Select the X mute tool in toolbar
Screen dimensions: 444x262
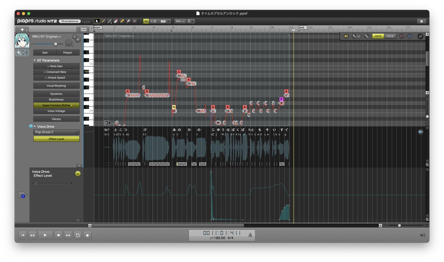click(135, 21)
